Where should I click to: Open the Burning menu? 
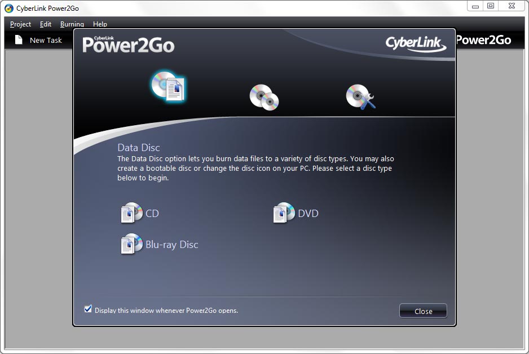pos(72,24)
